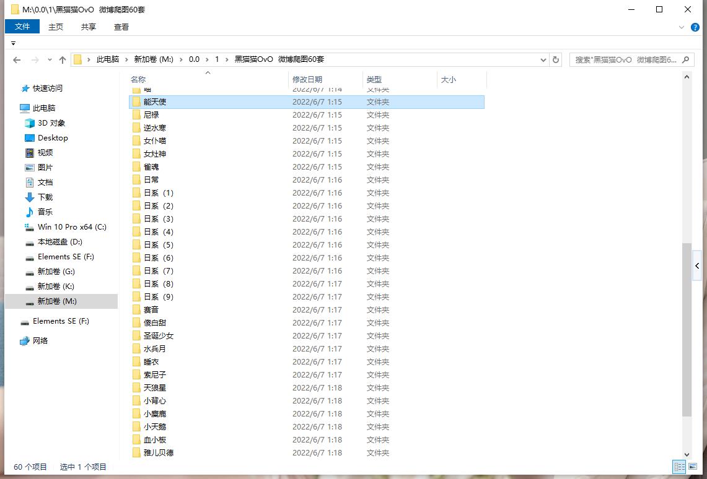This screenshot has height=479, width=707.
Task: Switch to large icons view in status bar
Action: pos(693,467)
